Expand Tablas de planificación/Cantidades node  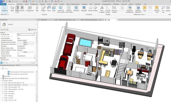pos(1,78)
